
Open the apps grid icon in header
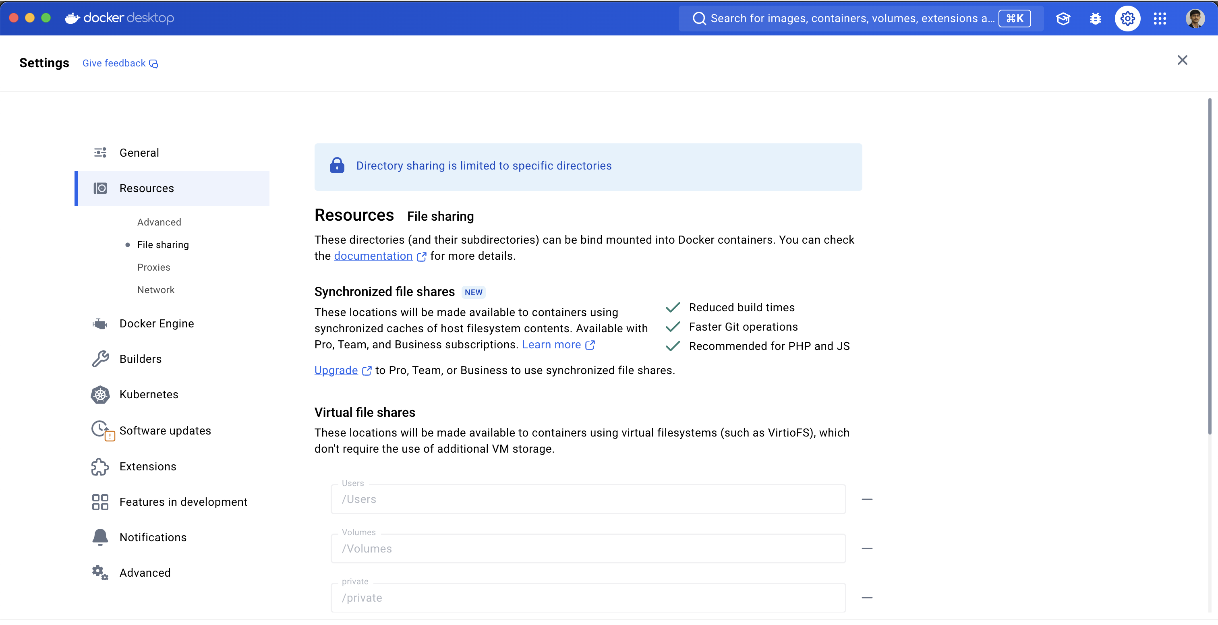tap(1159, 19)
